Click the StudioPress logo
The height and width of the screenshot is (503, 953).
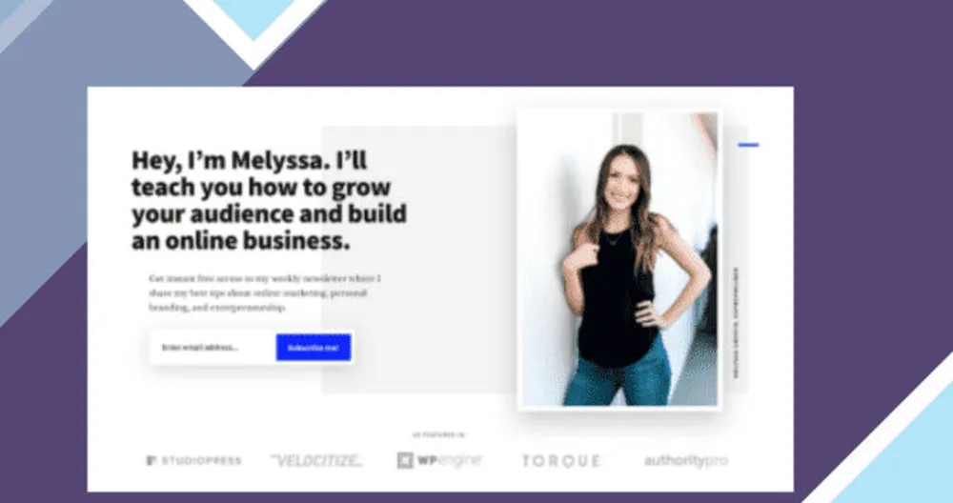click(x=193, y=460)
